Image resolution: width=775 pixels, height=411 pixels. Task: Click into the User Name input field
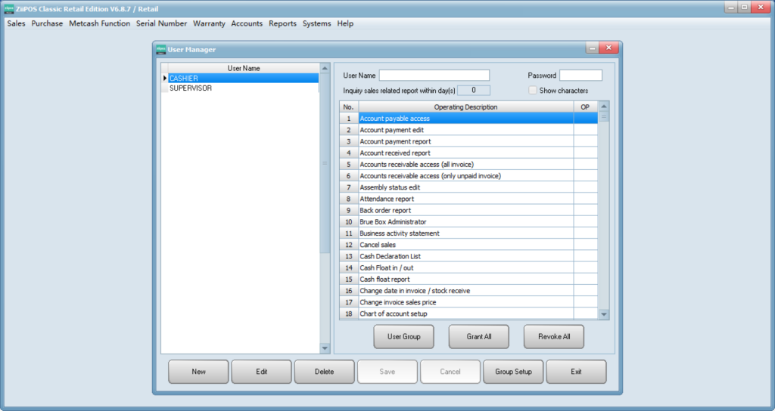click(x=434, y=76)
